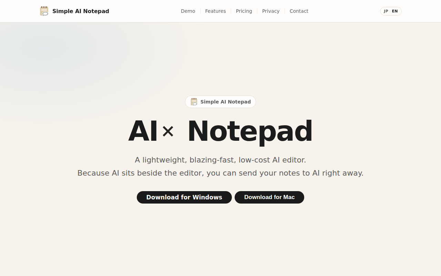Click the word Notepad in the large heading
Screen dimensions: 441x276
250,131
